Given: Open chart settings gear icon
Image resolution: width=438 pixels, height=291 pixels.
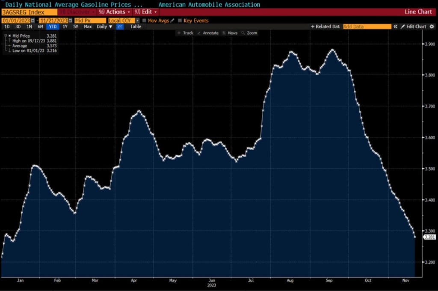Looking at the screenshot, I should point(431,27).
